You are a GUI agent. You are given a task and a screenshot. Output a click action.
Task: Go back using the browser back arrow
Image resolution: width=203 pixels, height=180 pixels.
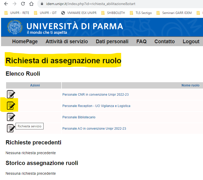(x=6, y=4)
